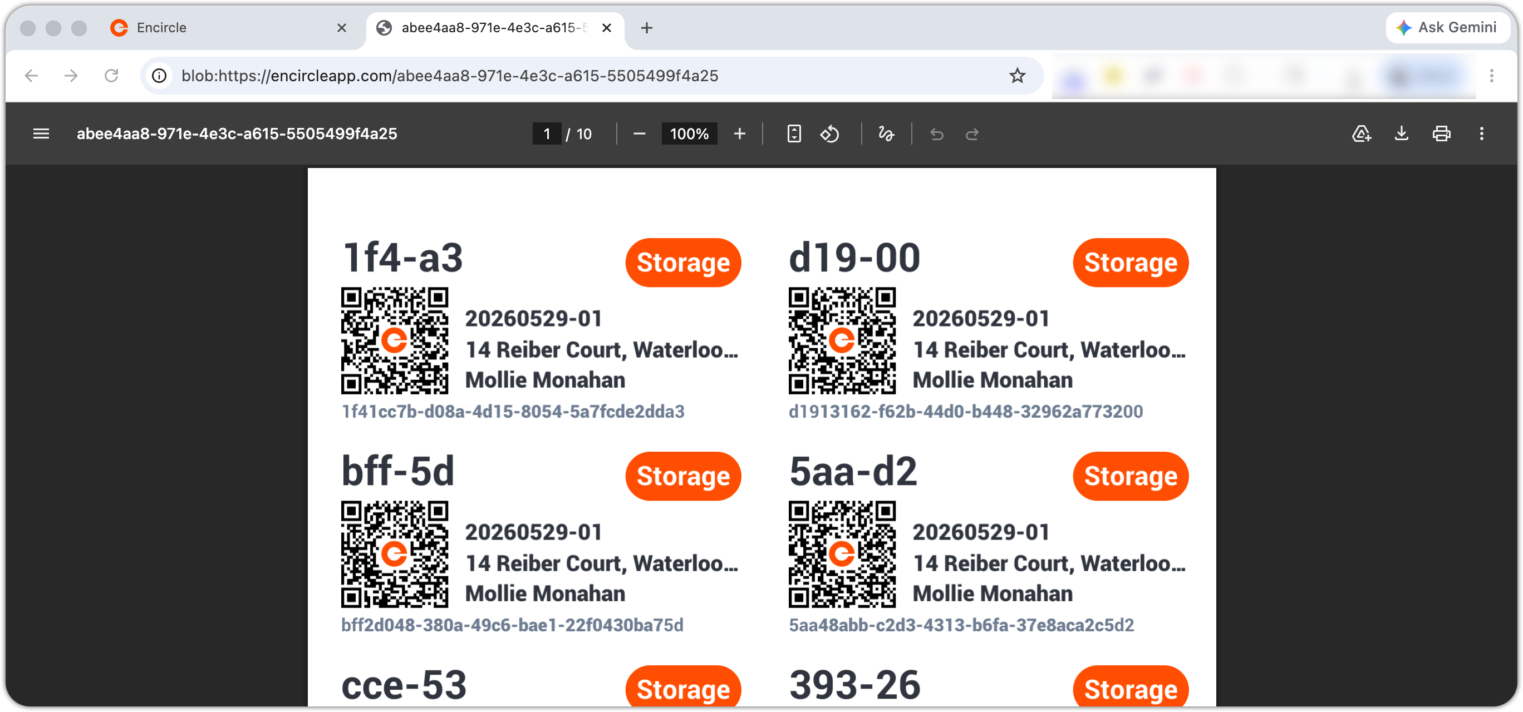
Task: Edit the page number field
Action: [547, 133]
